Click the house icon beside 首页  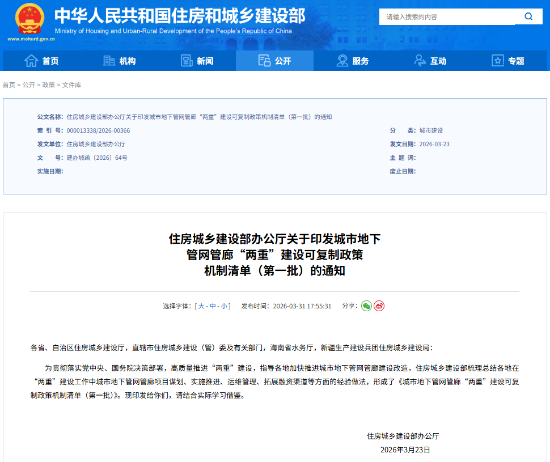point(31,61)
